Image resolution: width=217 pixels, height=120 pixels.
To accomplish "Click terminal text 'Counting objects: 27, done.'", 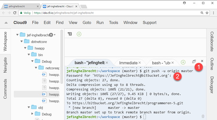I will tap(93, 80).
